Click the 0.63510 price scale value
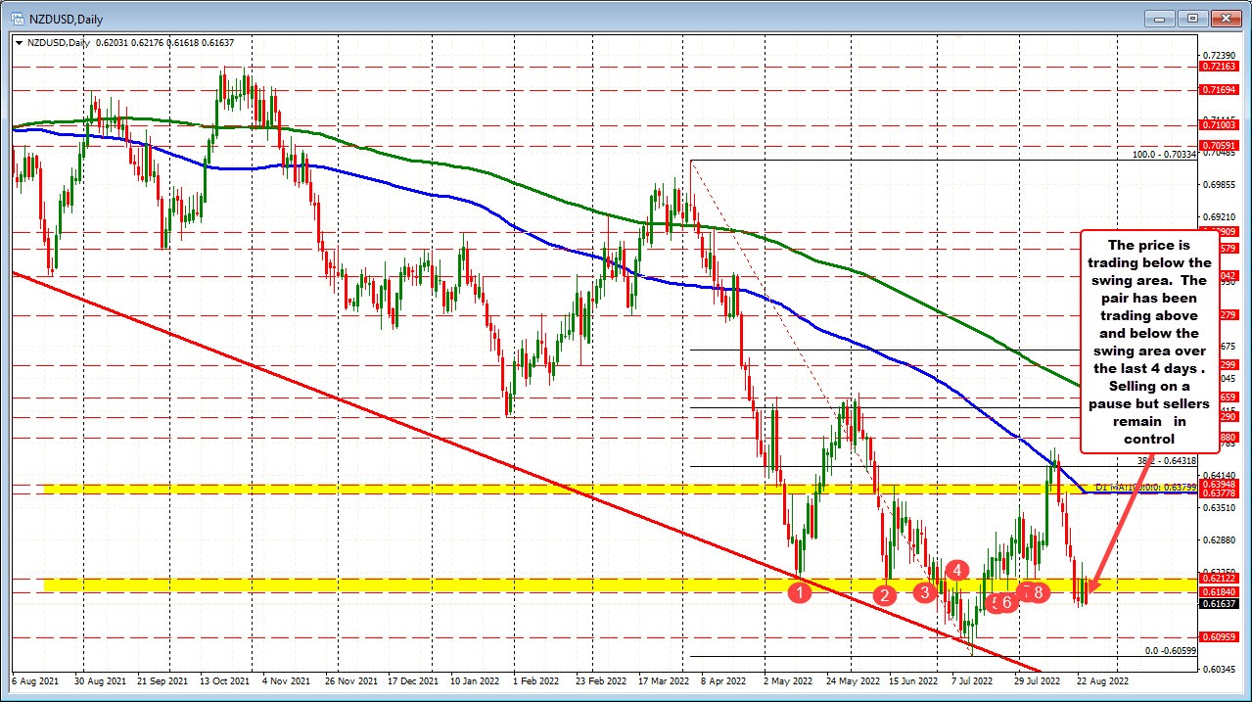Screen dimensions: 1252x702 click(1222, 508)
